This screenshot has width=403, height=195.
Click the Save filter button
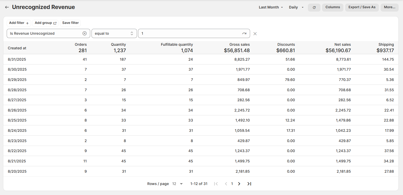pyautogui.click(x=70, y=23)
